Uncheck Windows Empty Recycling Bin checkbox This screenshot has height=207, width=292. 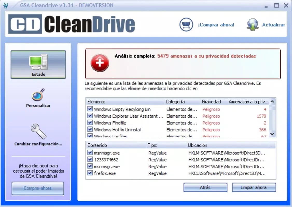coord(90,109)
